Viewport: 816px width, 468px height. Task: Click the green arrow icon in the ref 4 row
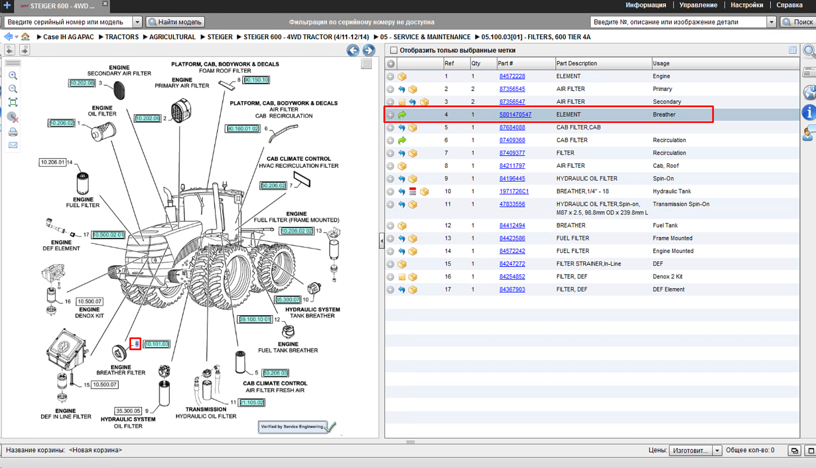coord(402,115)
